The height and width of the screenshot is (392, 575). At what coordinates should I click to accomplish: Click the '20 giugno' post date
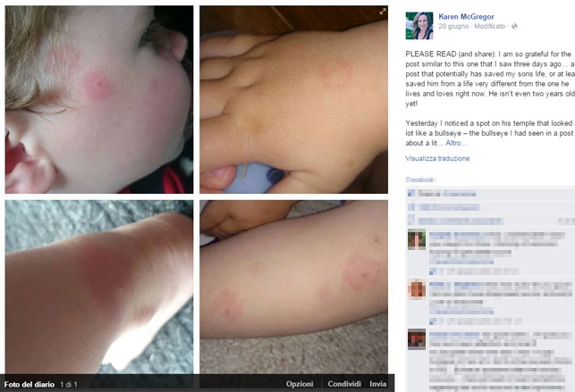pos(453,27)
